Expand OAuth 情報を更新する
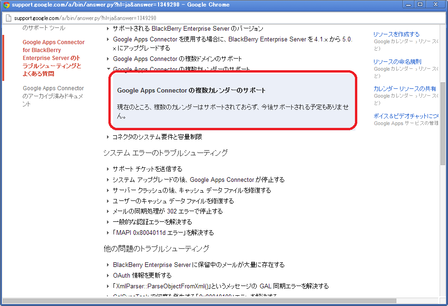Screen dimensions: 448x306 pyautogui.click(x=142, y=275)
